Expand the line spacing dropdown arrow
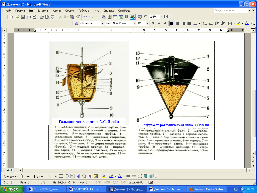Screen dimensions: 257x193 (x=199, y=23)
